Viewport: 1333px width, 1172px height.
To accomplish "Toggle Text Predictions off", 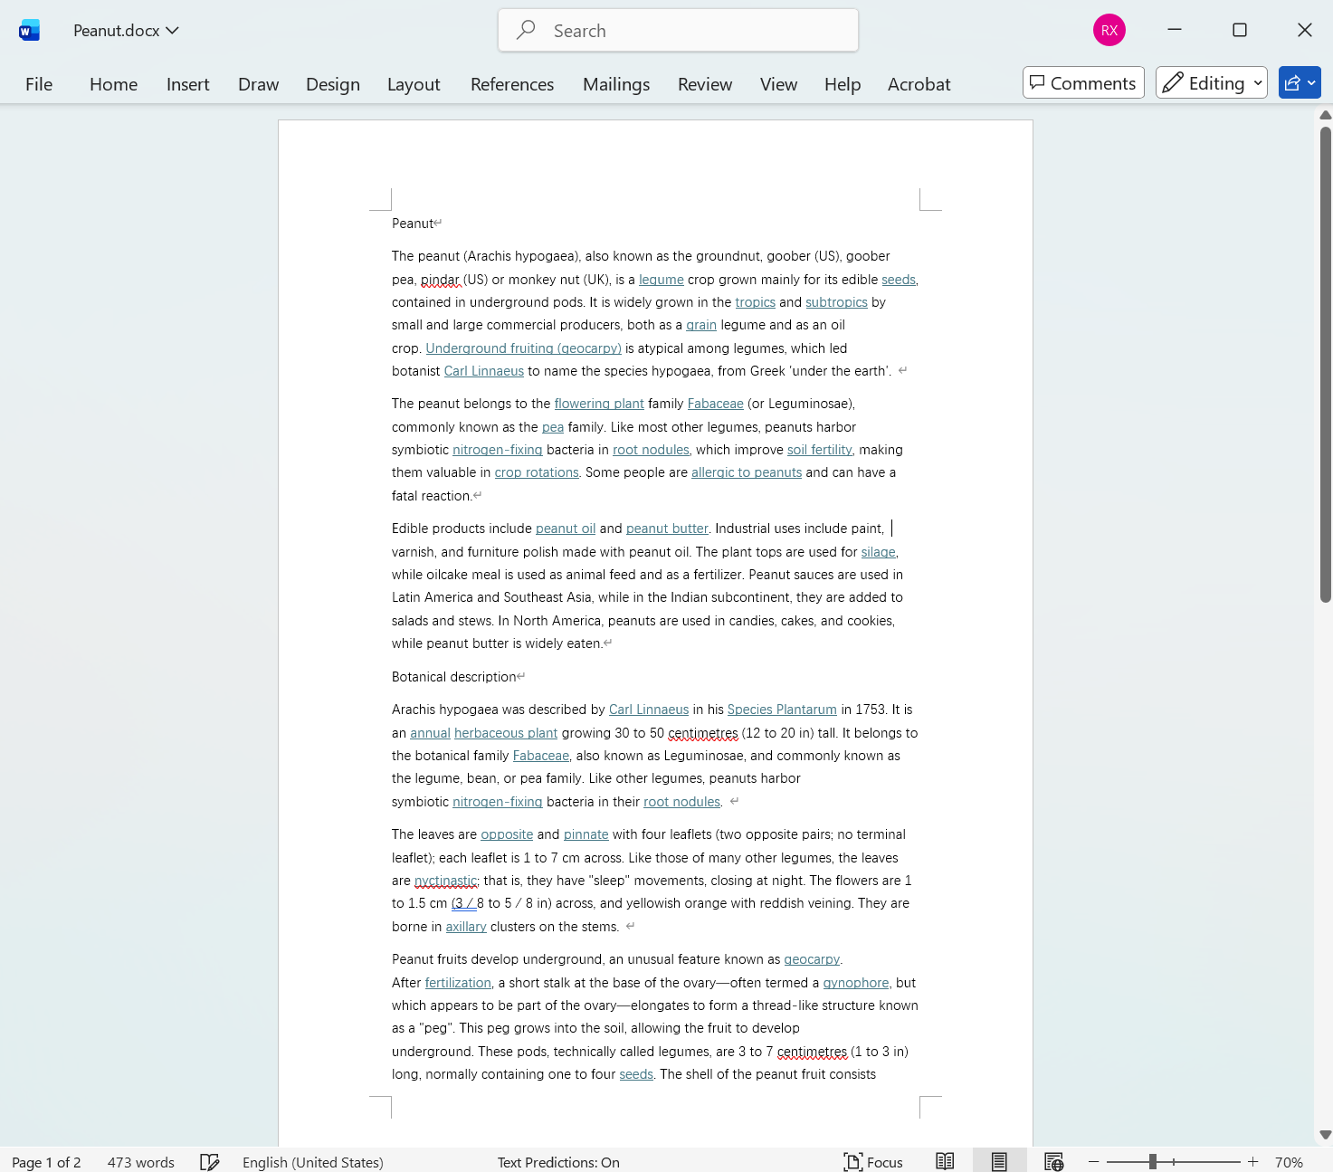I will point(557,1161).
